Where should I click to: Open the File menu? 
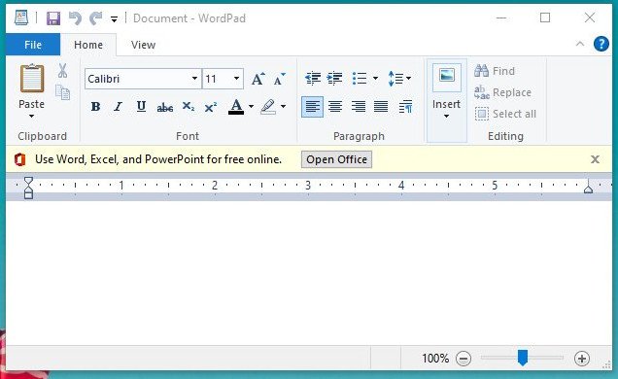[33, 45]
